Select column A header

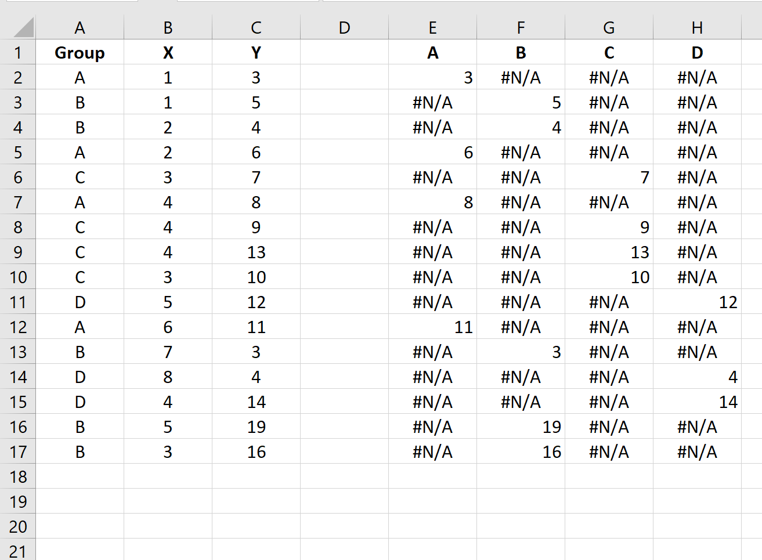tap(80, 27)
